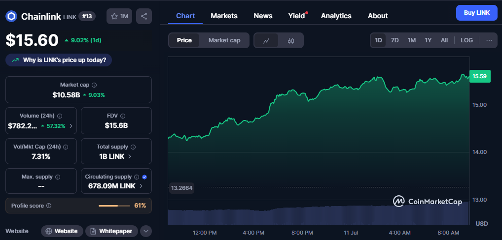Expand Total supply chevron
Image resolution: width=502 pixels, height=240 pixels.
[x=130, y=156]
